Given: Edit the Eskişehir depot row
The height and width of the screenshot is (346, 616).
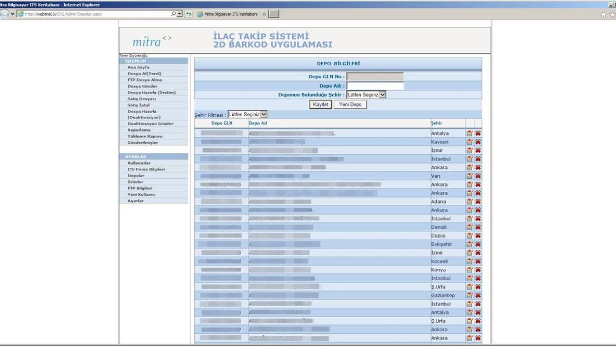Looking at the screenshot, I should [x=470, y=244].
